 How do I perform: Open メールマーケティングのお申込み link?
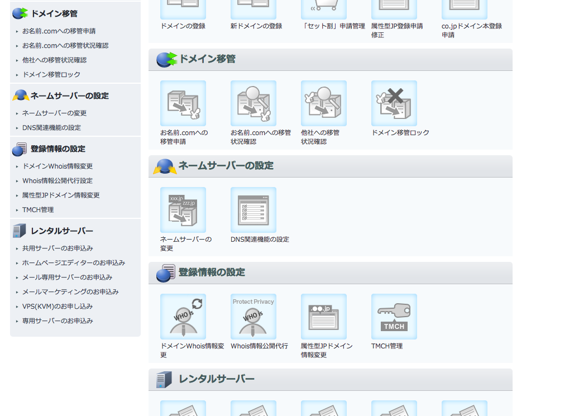point(71,292)
